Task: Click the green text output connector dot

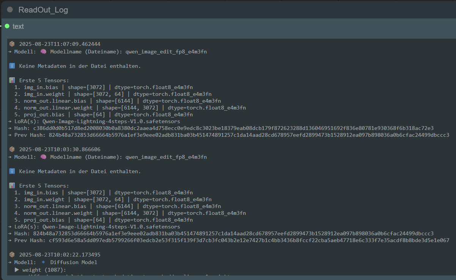Action: coord(6,26)
